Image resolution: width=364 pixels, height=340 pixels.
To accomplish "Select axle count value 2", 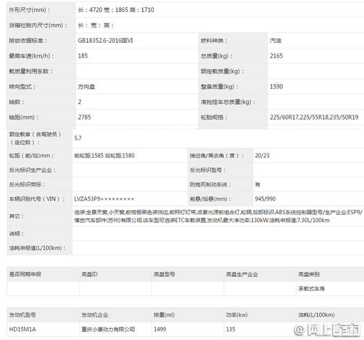I will click(80, 102).
